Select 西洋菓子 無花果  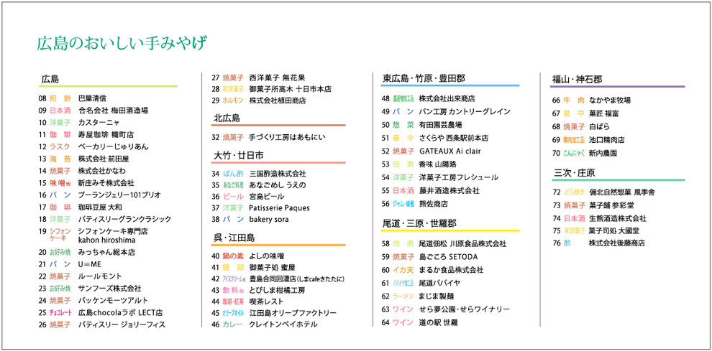pos(277,78)
